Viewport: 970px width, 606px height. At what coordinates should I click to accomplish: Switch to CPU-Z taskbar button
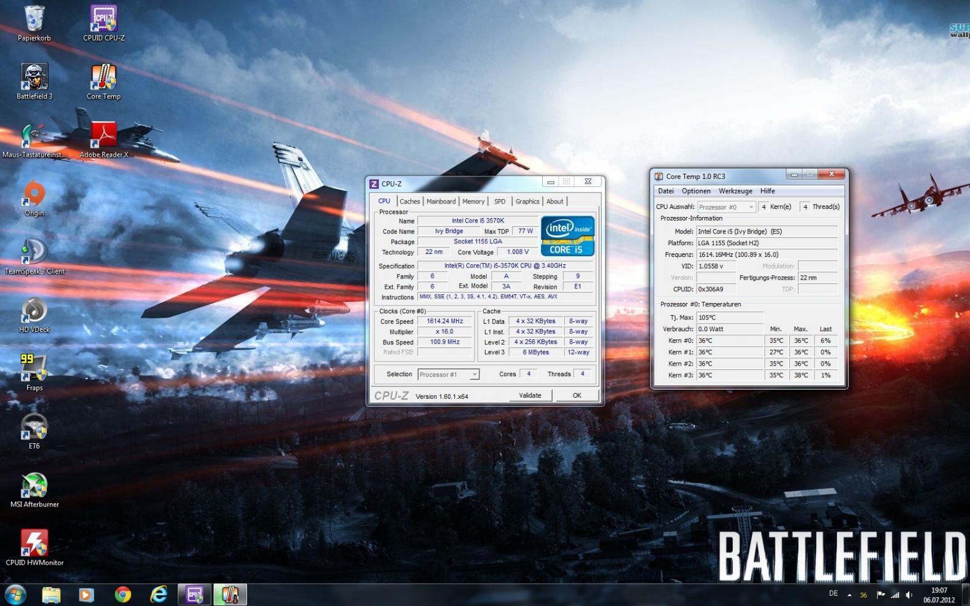[195, 594]
